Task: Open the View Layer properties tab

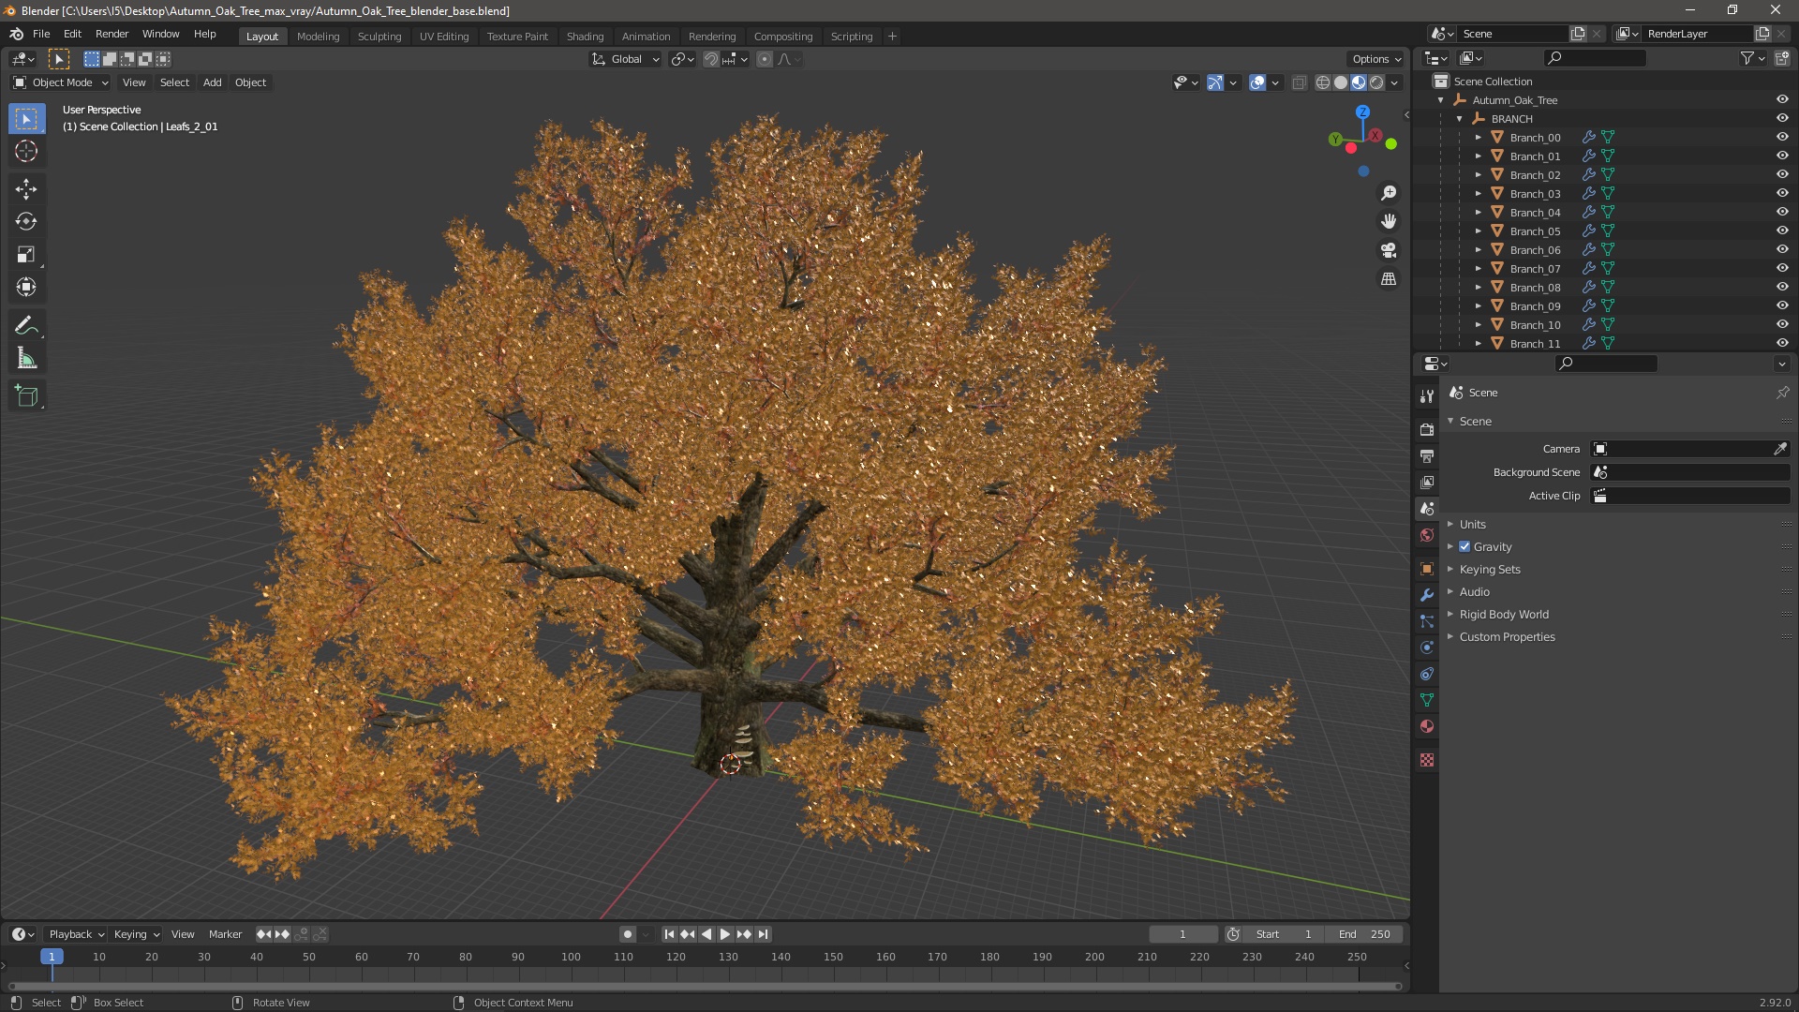Action: [x=1427, y=482]
